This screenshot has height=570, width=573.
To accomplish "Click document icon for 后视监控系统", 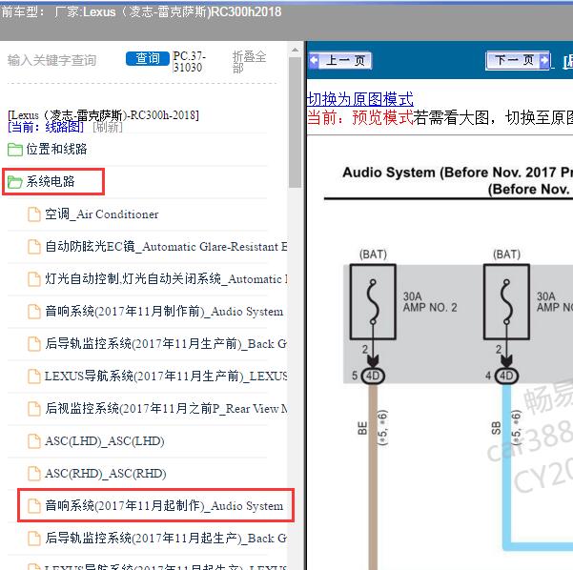I will [34, 409].
